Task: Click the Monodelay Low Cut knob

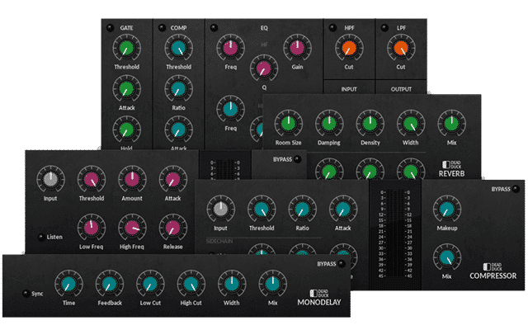Action: pos(150,284)
